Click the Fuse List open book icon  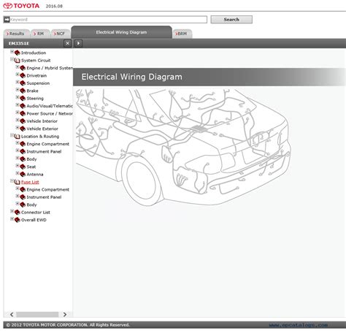17,182
